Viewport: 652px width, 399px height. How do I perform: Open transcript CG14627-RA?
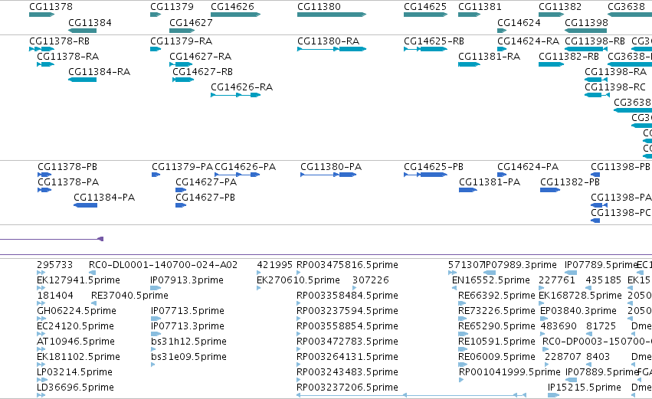[201, 57]
